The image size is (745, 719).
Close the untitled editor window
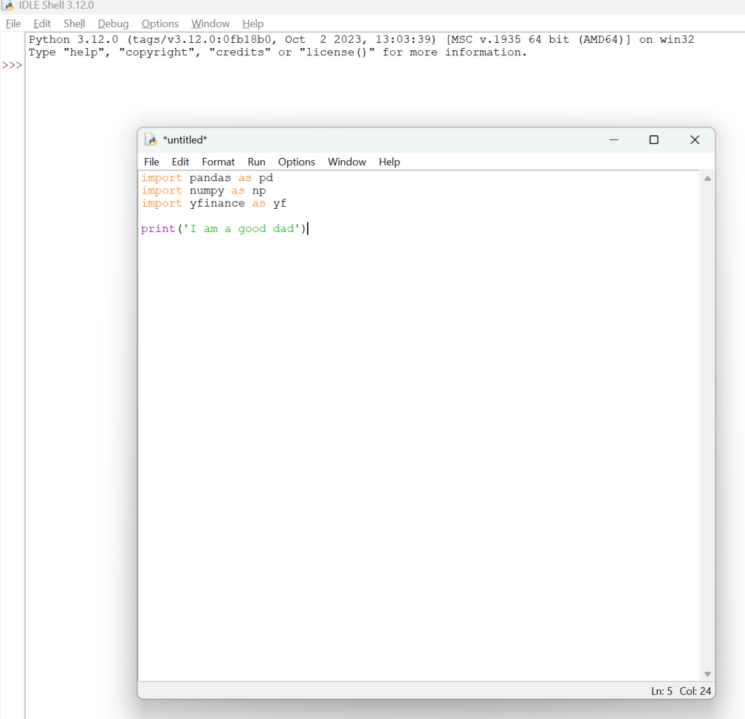tap(694, 140)
